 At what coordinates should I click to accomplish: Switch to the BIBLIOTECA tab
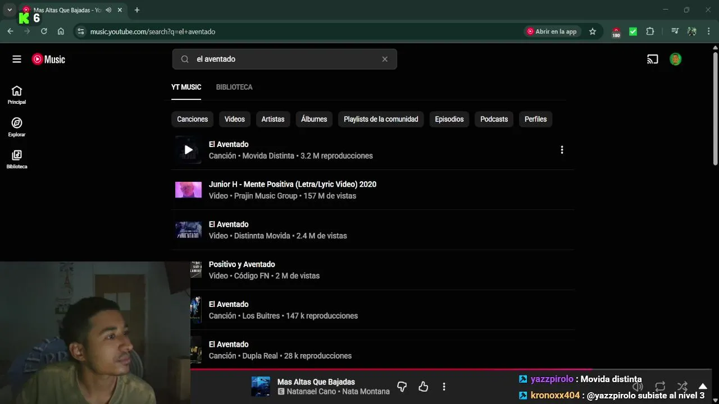click(234, 87)
